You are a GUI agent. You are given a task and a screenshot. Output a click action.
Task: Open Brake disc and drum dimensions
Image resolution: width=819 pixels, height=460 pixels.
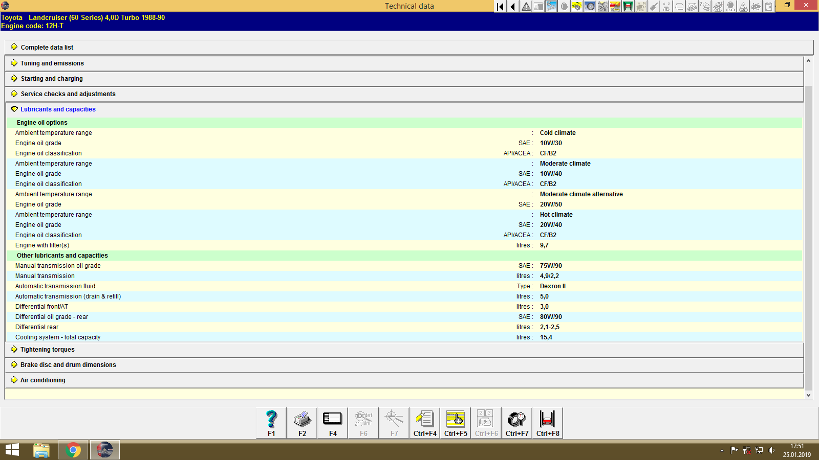click(68, 364)
